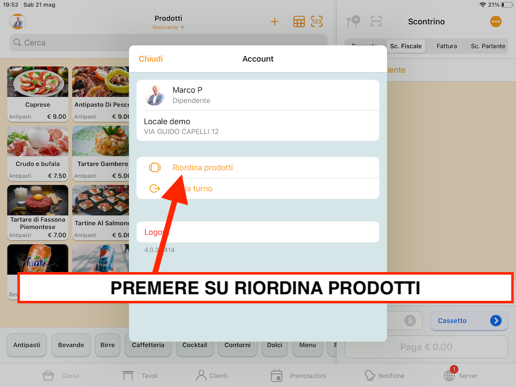This screenshot has width=516, height=387.
Task: Filter products by Cocktail category
Action: click(195, 346)
